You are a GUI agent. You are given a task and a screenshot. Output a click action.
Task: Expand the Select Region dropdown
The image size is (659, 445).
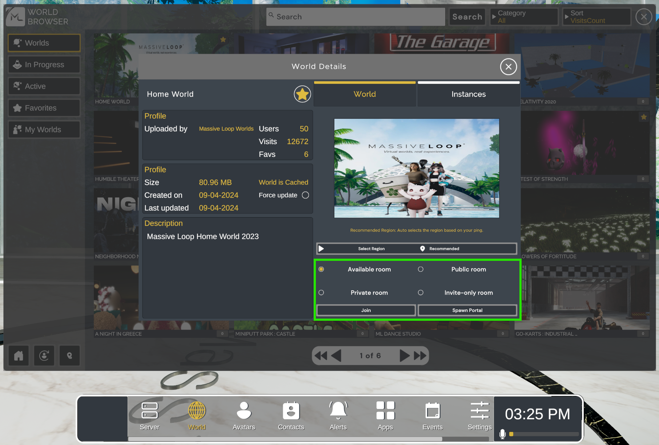point(417,248)
